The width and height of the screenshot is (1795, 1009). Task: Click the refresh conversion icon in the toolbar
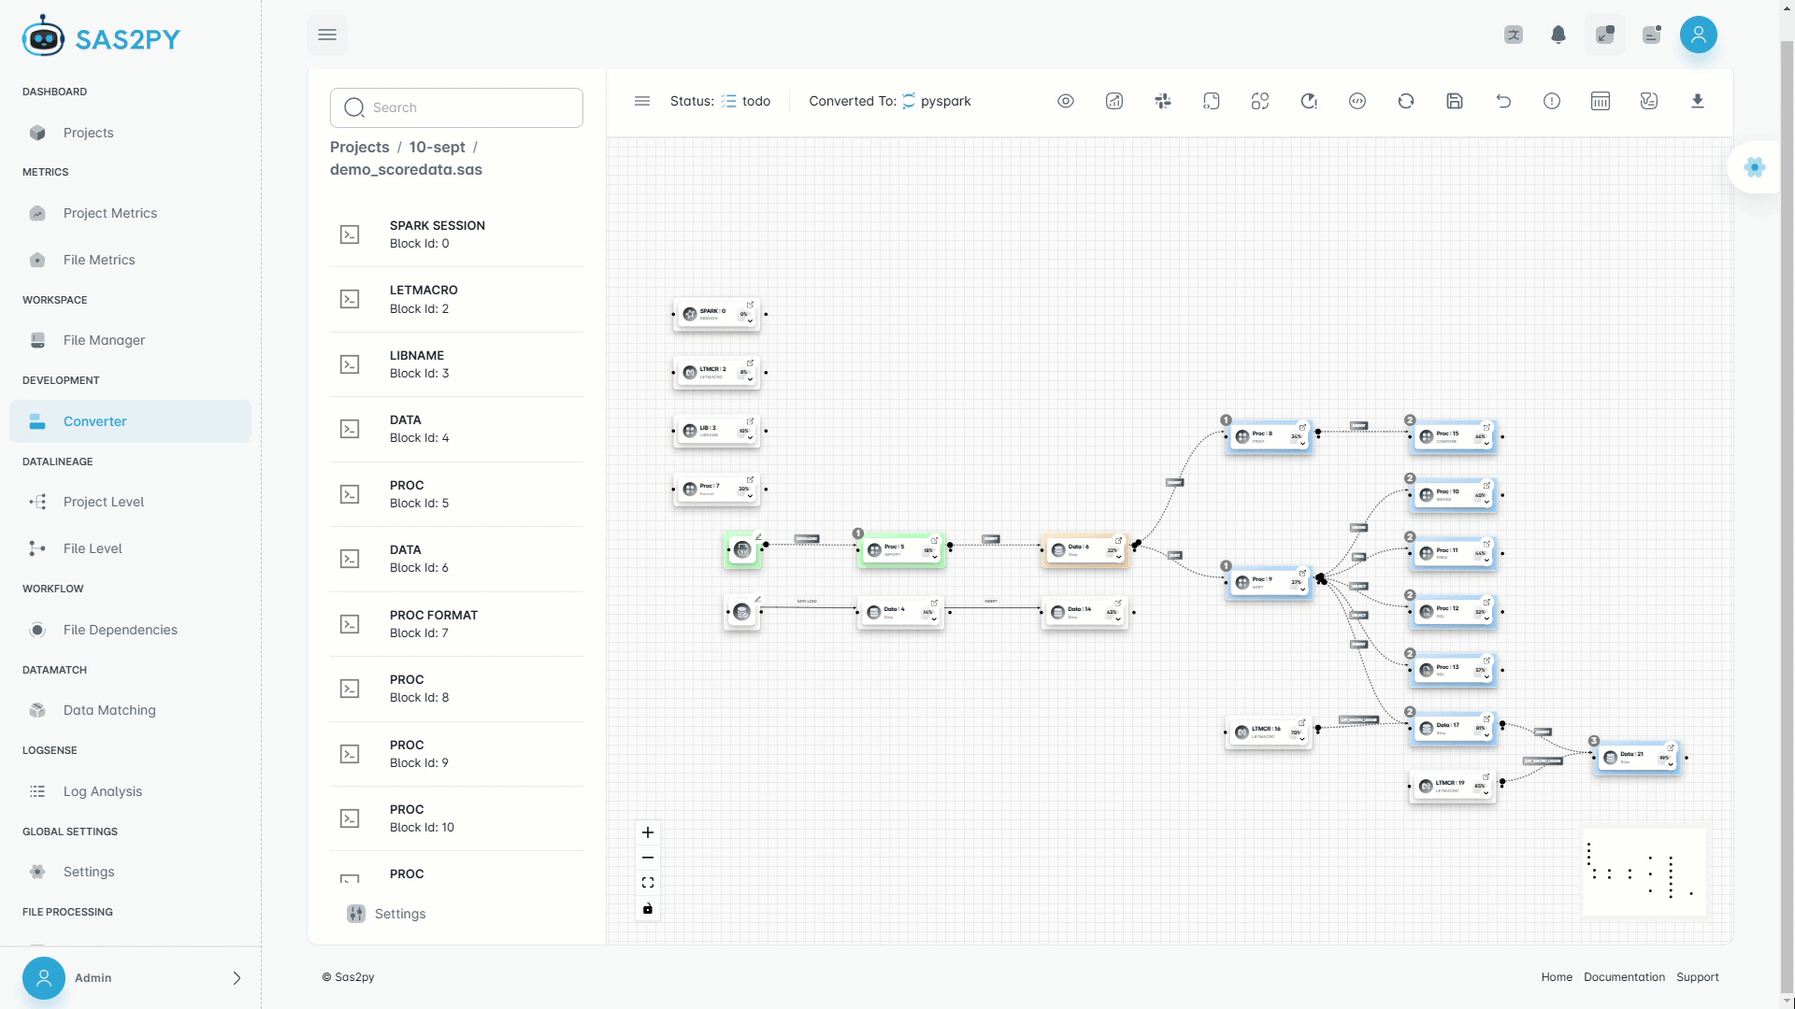click(1405, 101)
